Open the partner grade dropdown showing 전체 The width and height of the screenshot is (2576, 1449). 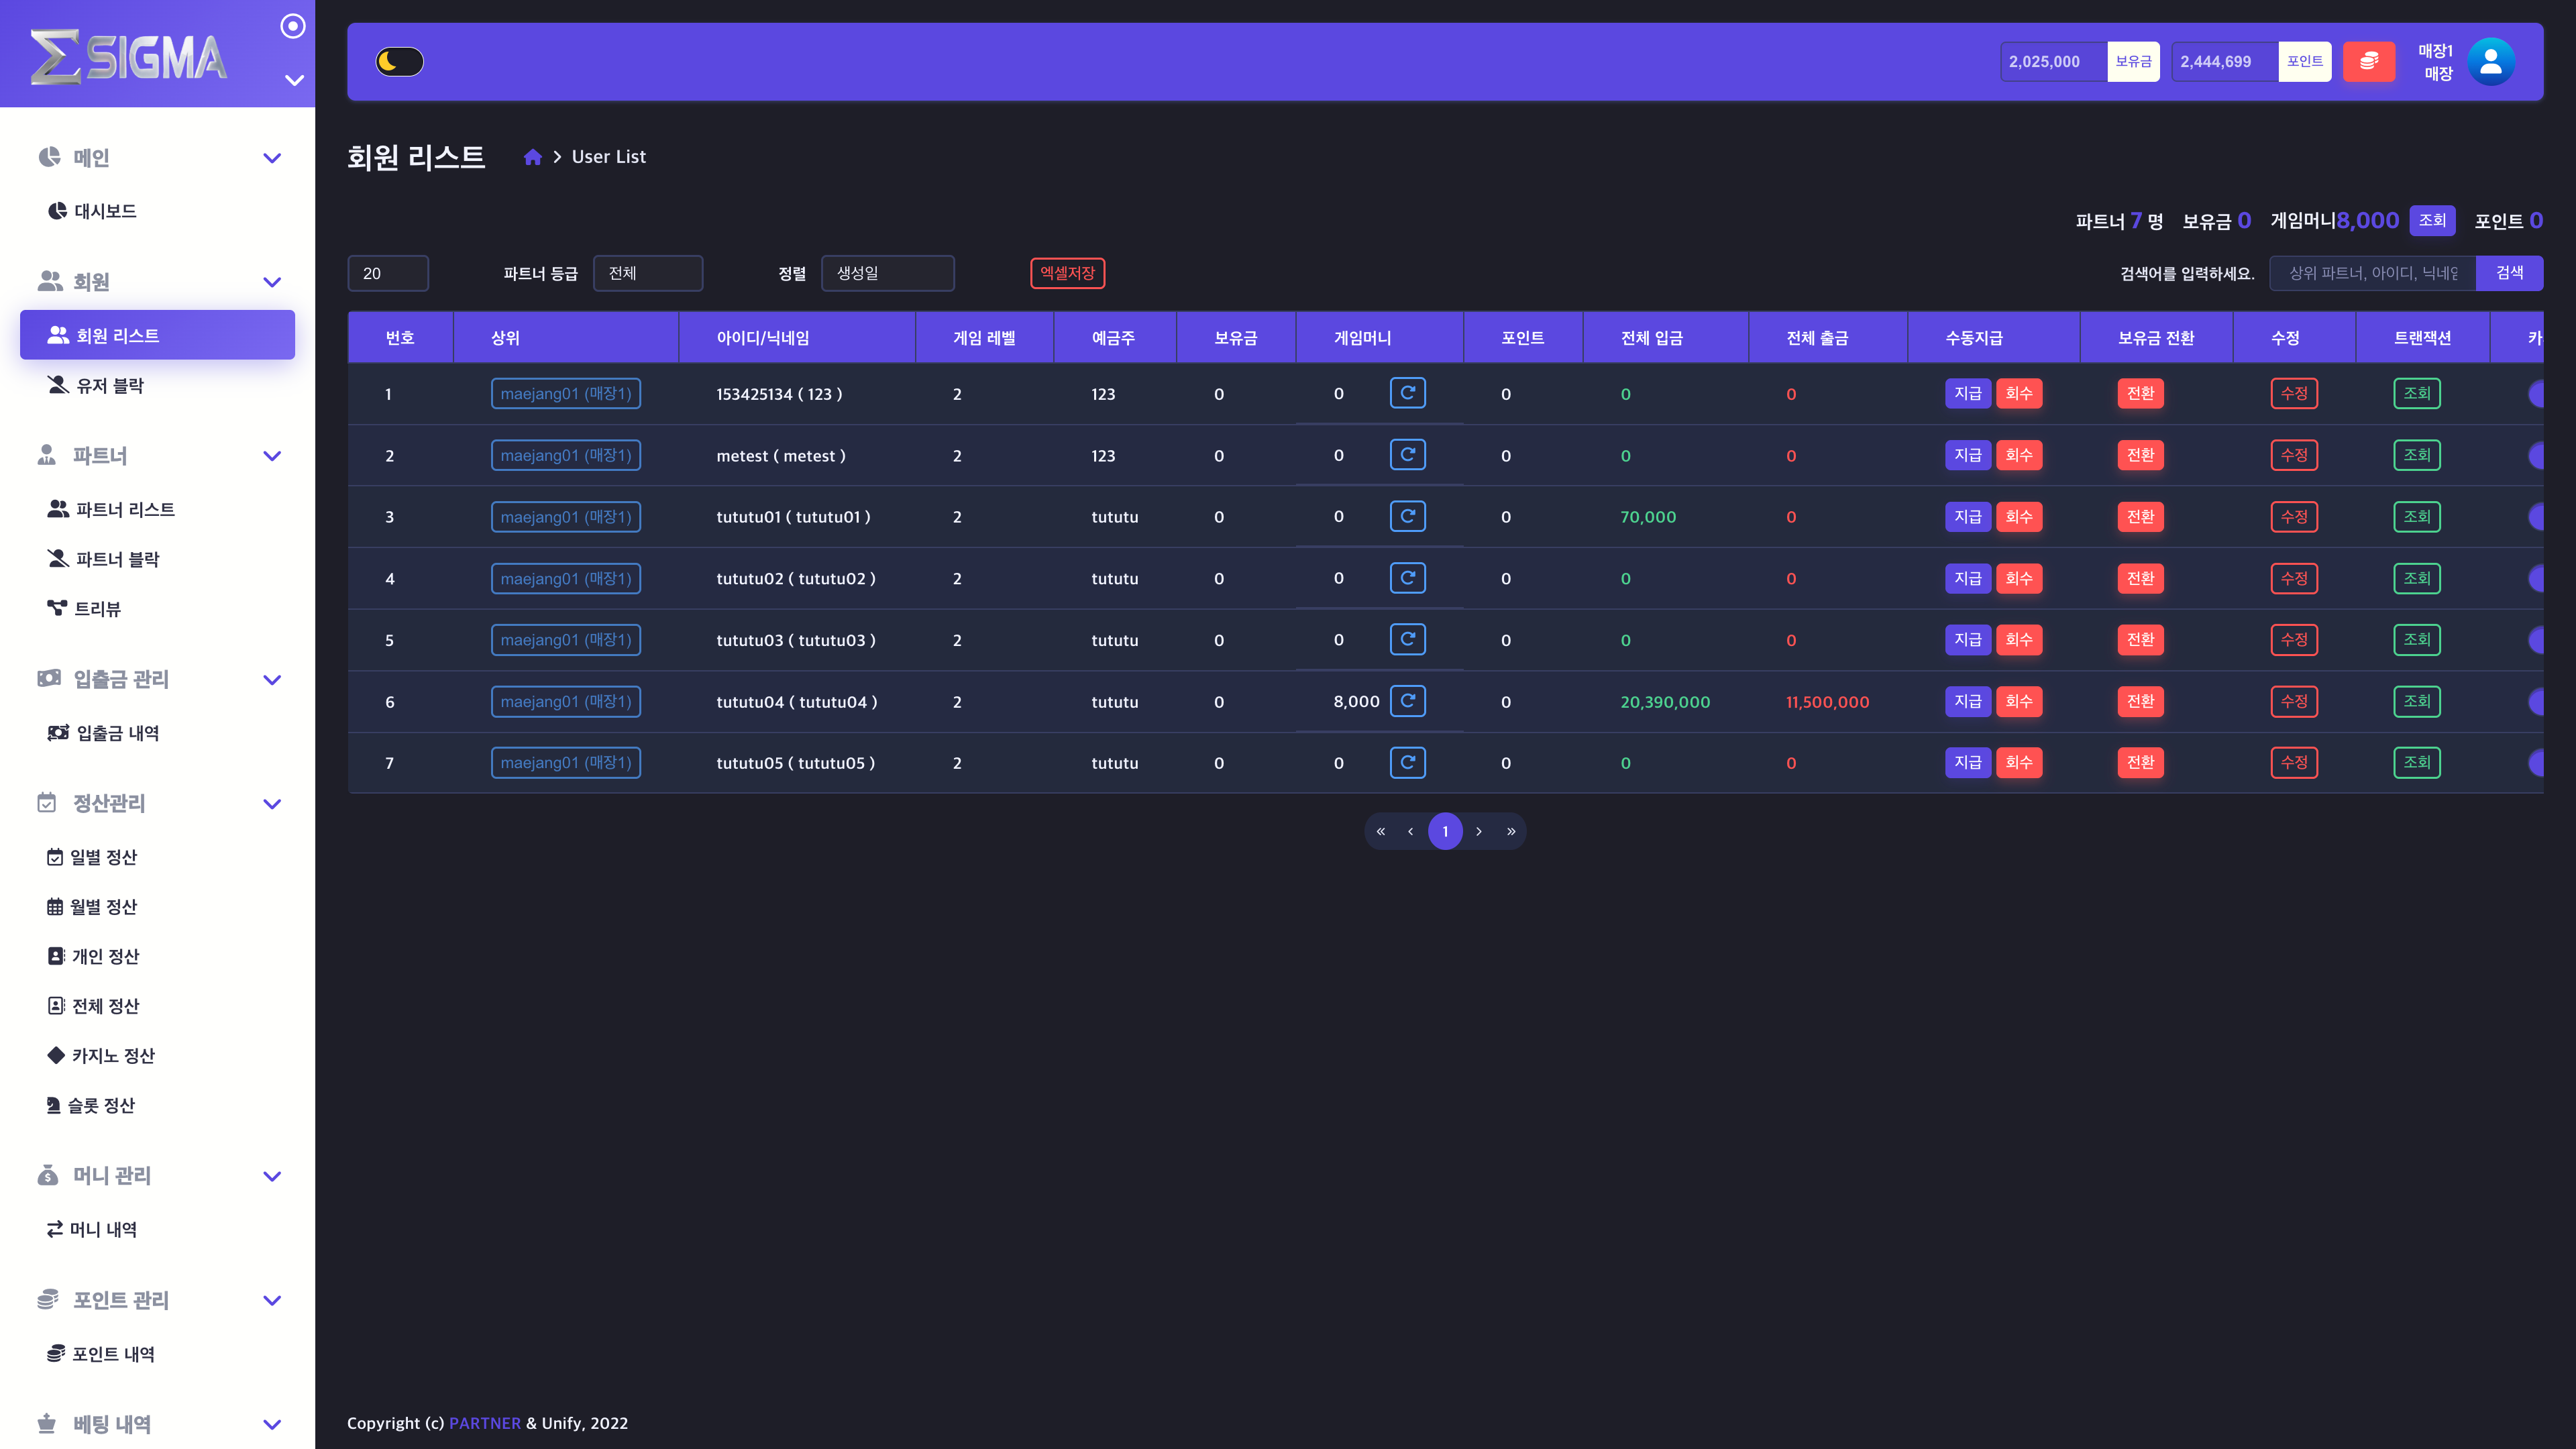click(x=647, y=273)
